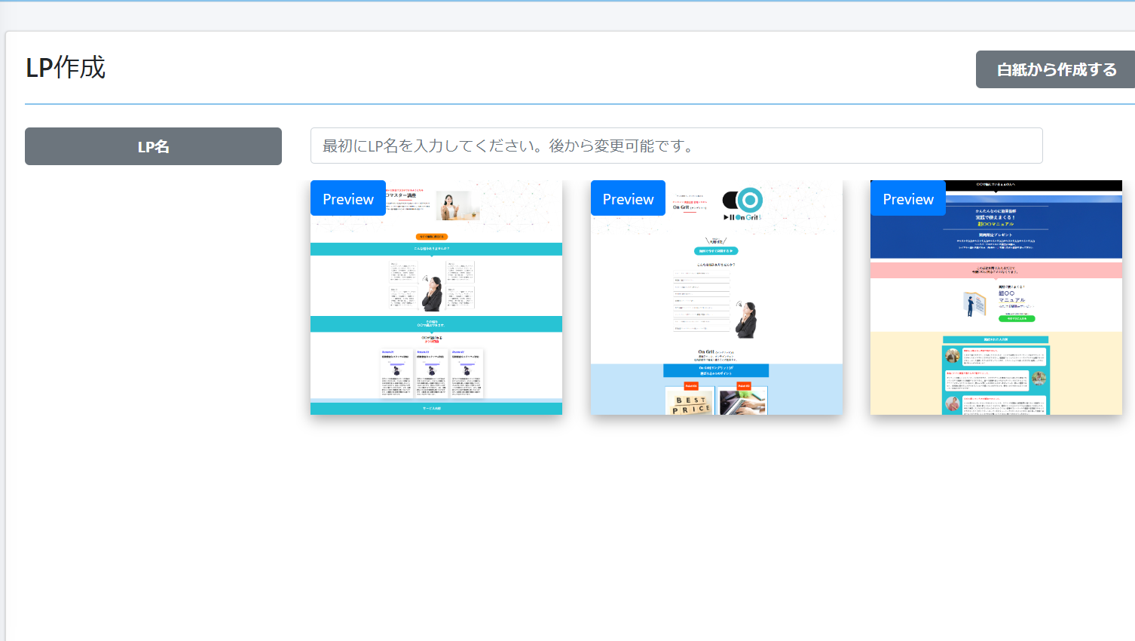Open Preview of the On Grit template
The height and width of the screenshot is (641, 1135).
pos(628,198)
